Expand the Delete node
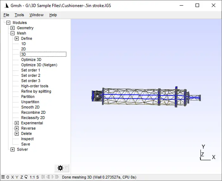 [17, 134]
